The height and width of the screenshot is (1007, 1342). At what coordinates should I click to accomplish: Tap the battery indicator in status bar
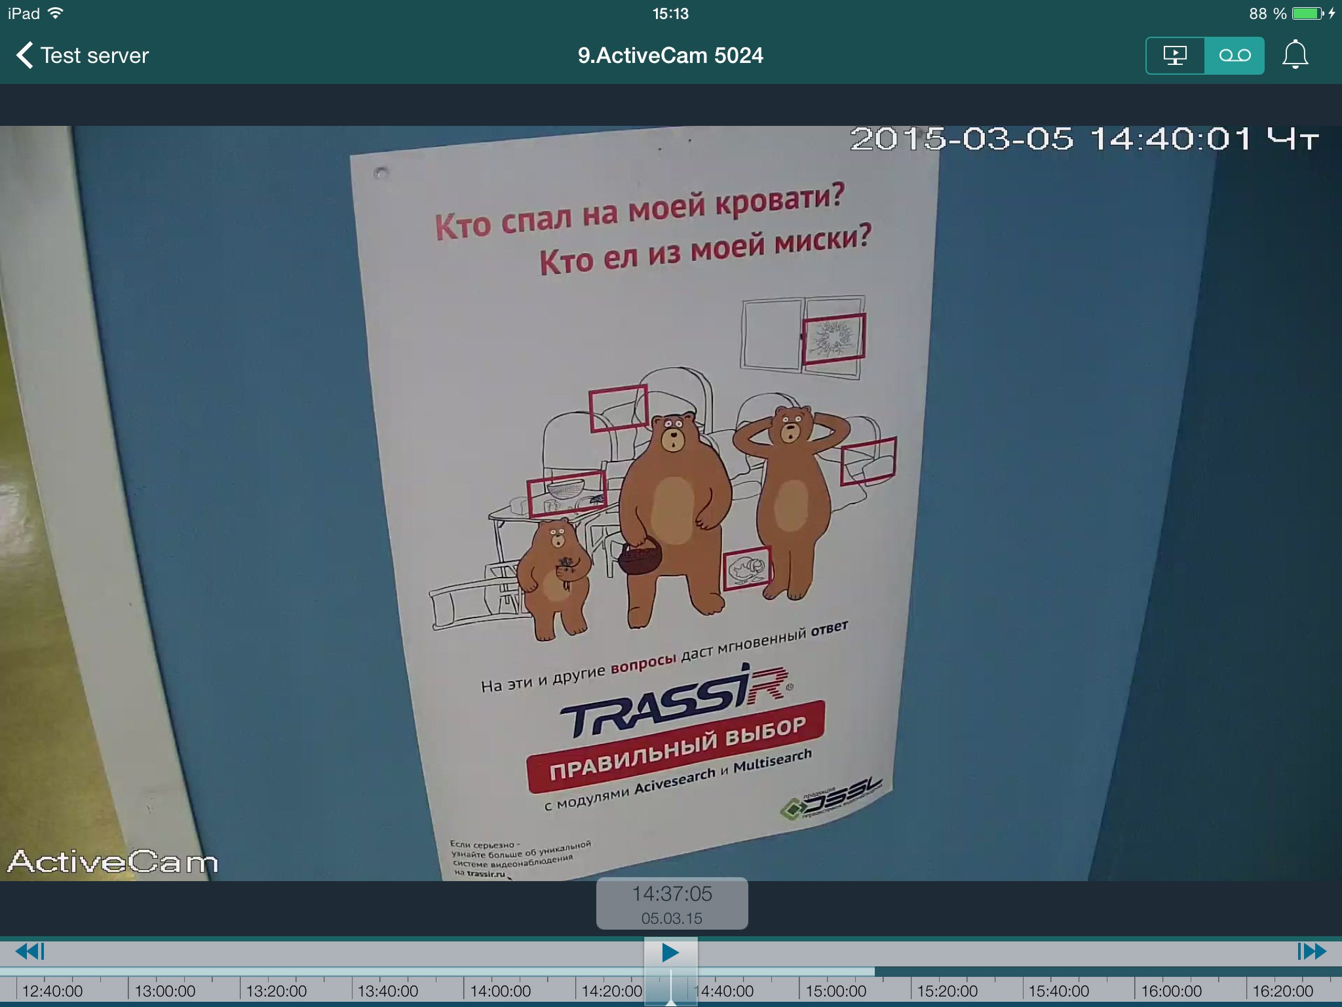tap(1308, 14)
